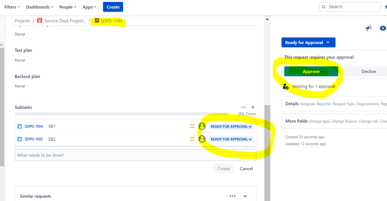This screenshot has height=201, width=387.
Task: Click the Backout plan None value
Action: [20, 86]
